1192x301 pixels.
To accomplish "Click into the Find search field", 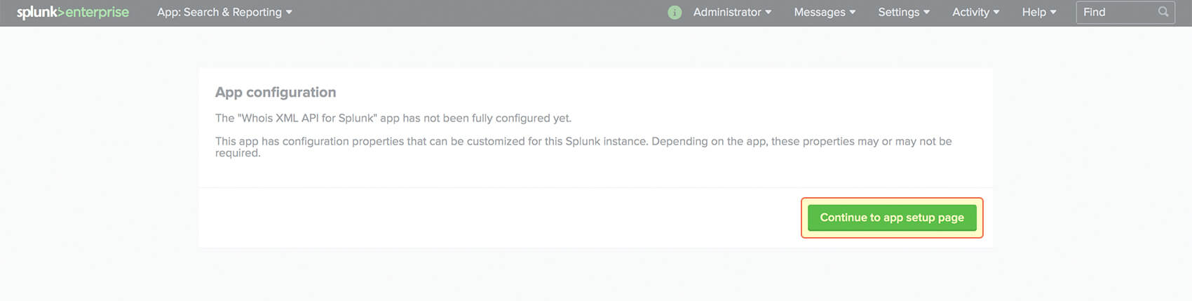I will (x=1125, y=12).
